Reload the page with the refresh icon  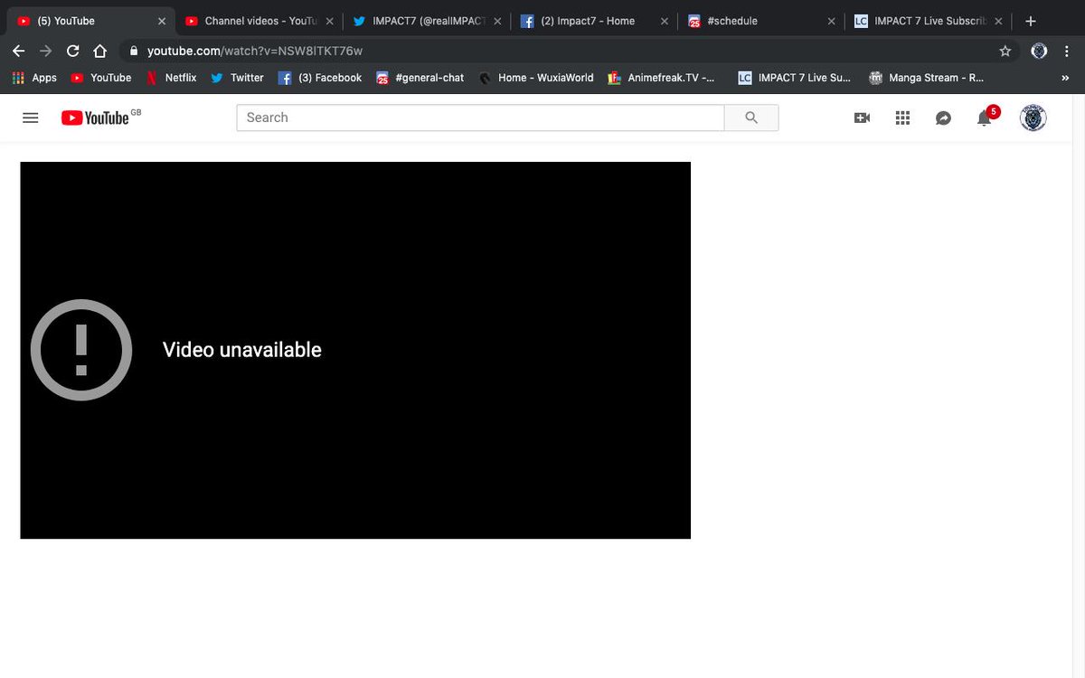coord(73,52)
